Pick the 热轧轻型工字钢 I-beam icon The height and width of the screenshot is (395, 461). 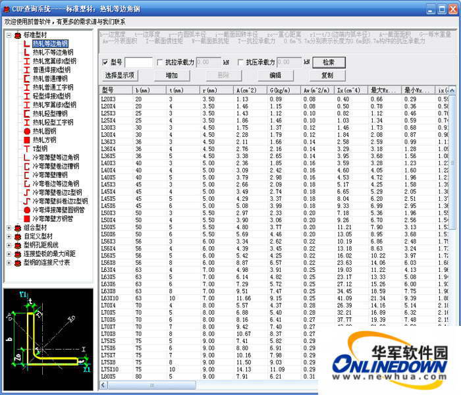point(27,122)
